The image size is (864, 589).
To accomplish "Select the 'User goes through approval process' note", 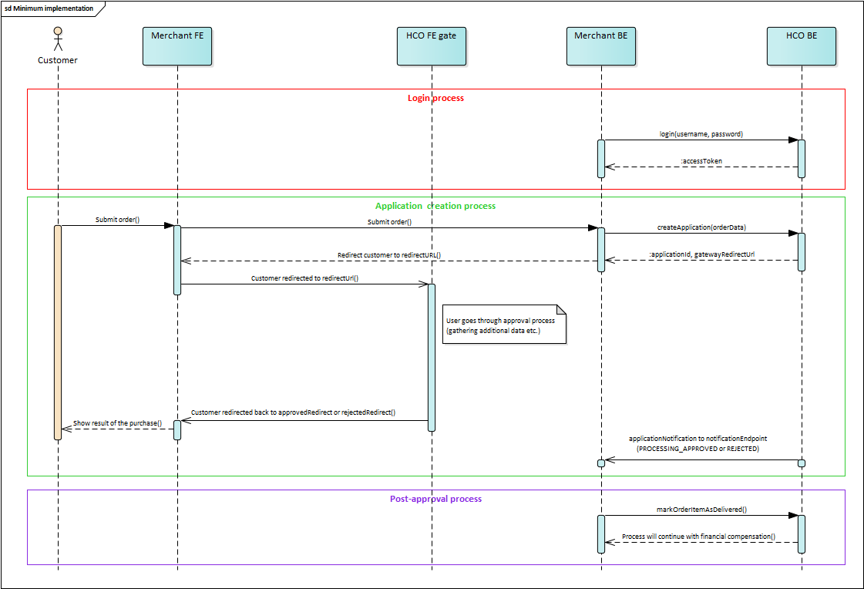I will point(504,324).
